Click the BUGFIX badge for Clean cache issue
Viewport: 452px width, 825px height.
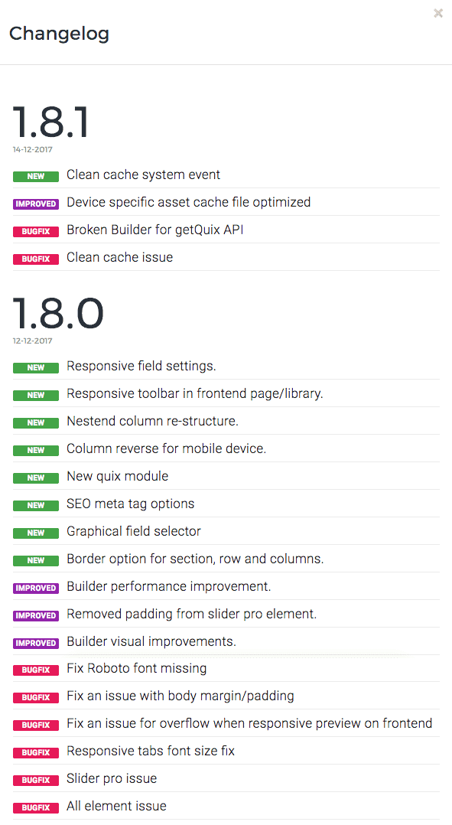pos(35,259)
